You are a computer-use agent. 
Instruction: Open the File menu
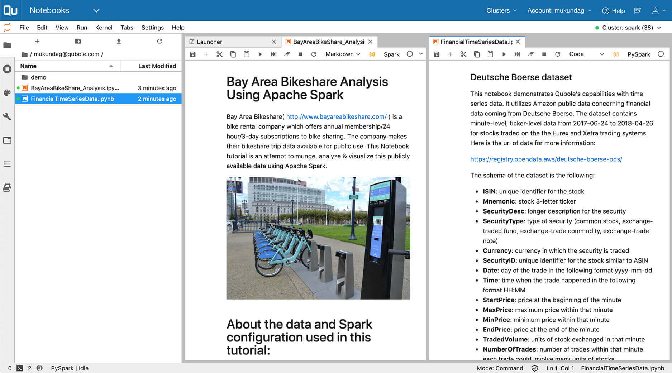(x=24, y=28)
